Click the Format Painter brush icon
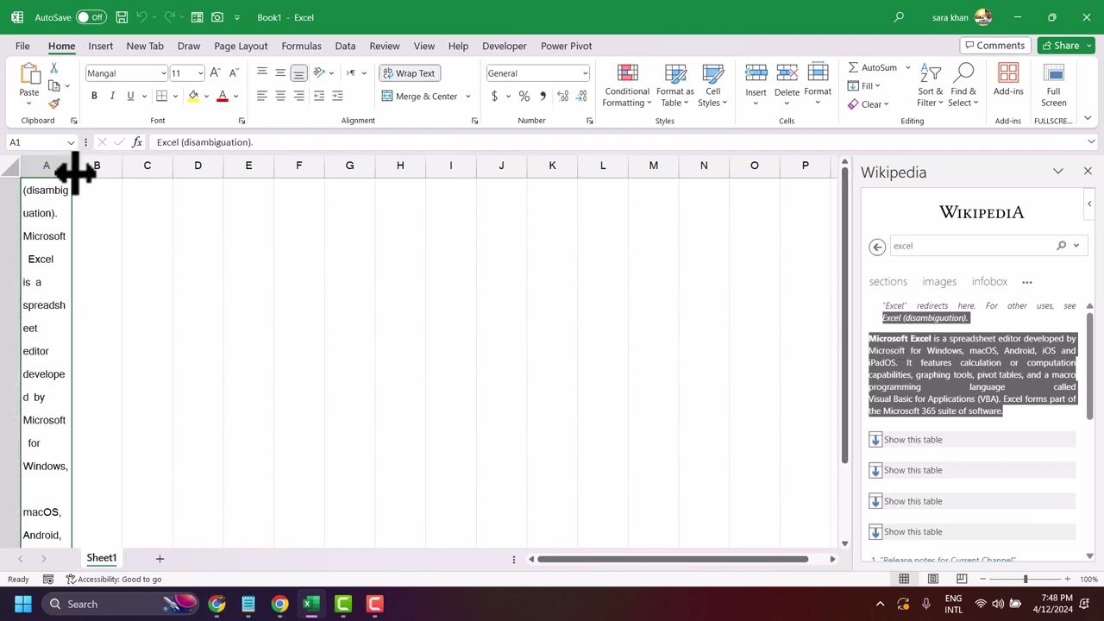Viewport: 1104px width, 621px height. [x=53, y=103]
